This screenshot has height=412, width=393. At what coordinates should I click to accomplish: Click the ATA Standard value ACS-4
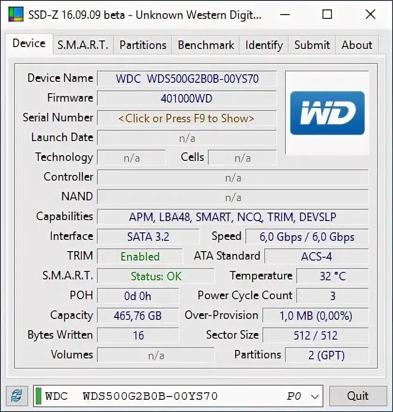316,256
